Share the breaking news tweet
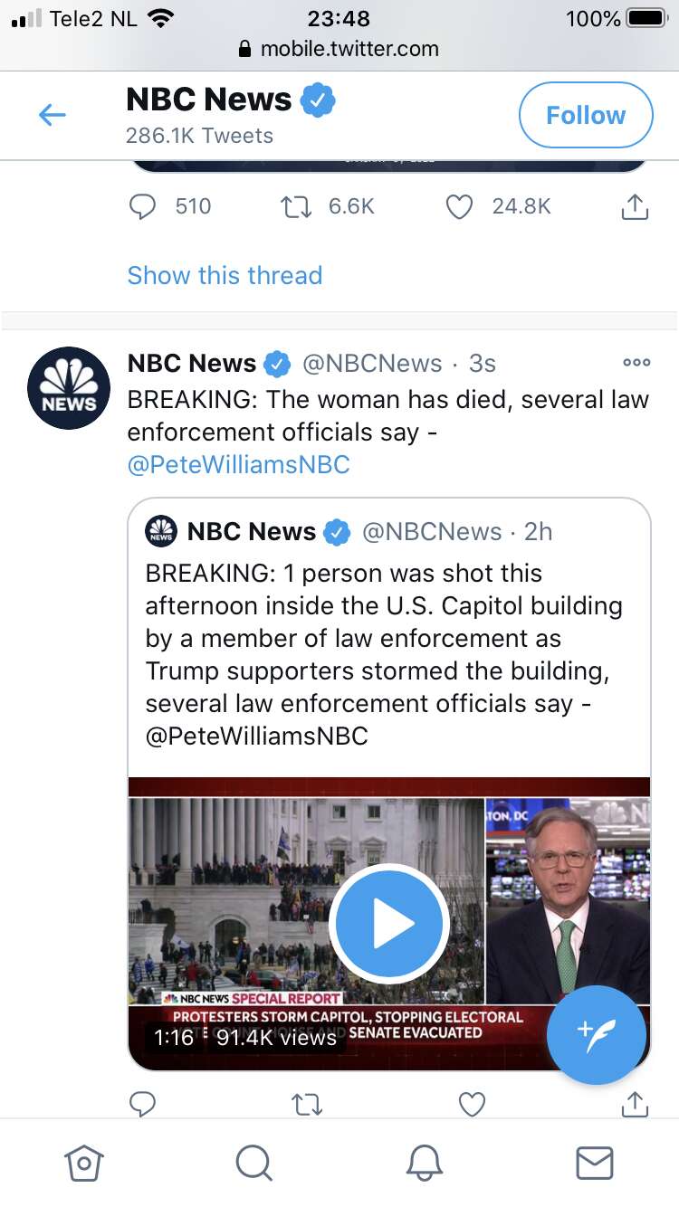The image size is (679, 1207). click(x=635, y=1104)
